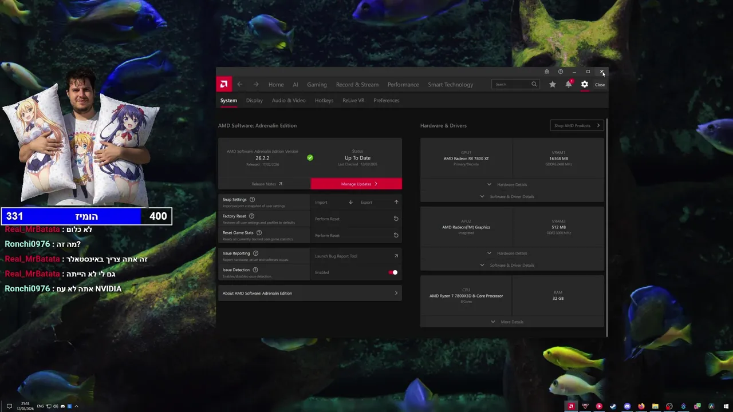
Task: Open the Favorites star
Action: 552,84
